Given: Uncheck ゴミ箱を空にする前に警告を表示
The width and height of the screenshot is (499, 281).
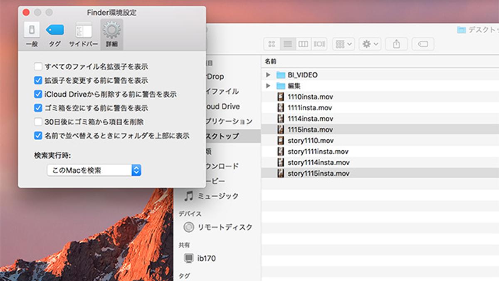Looking at the screenshot, I should pos(38,108).
